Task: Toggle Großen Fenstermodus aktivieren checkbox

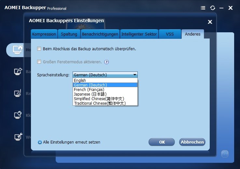Action: (x=39, y=62)
